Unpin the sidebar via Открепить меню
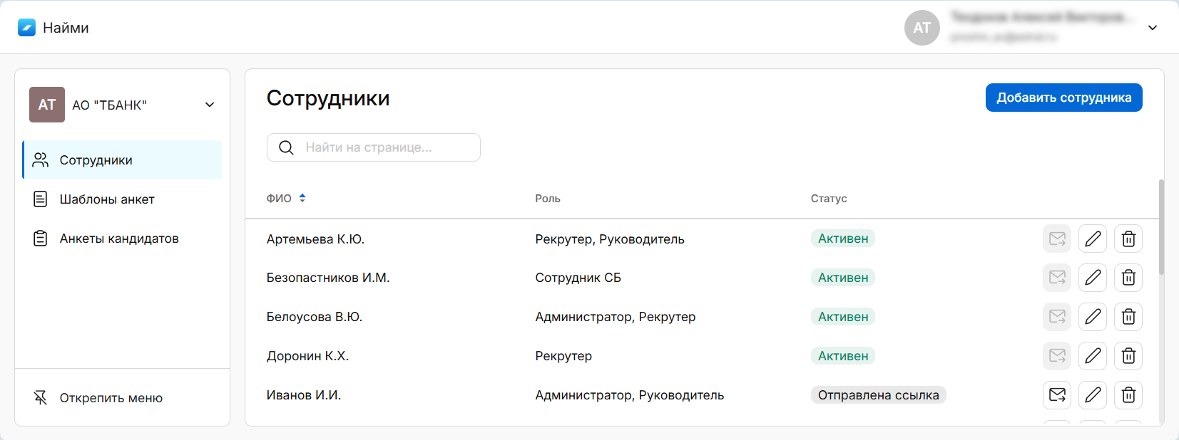Image resolution: width=1179 pixels, height=440 pixels. click(111, 398)
